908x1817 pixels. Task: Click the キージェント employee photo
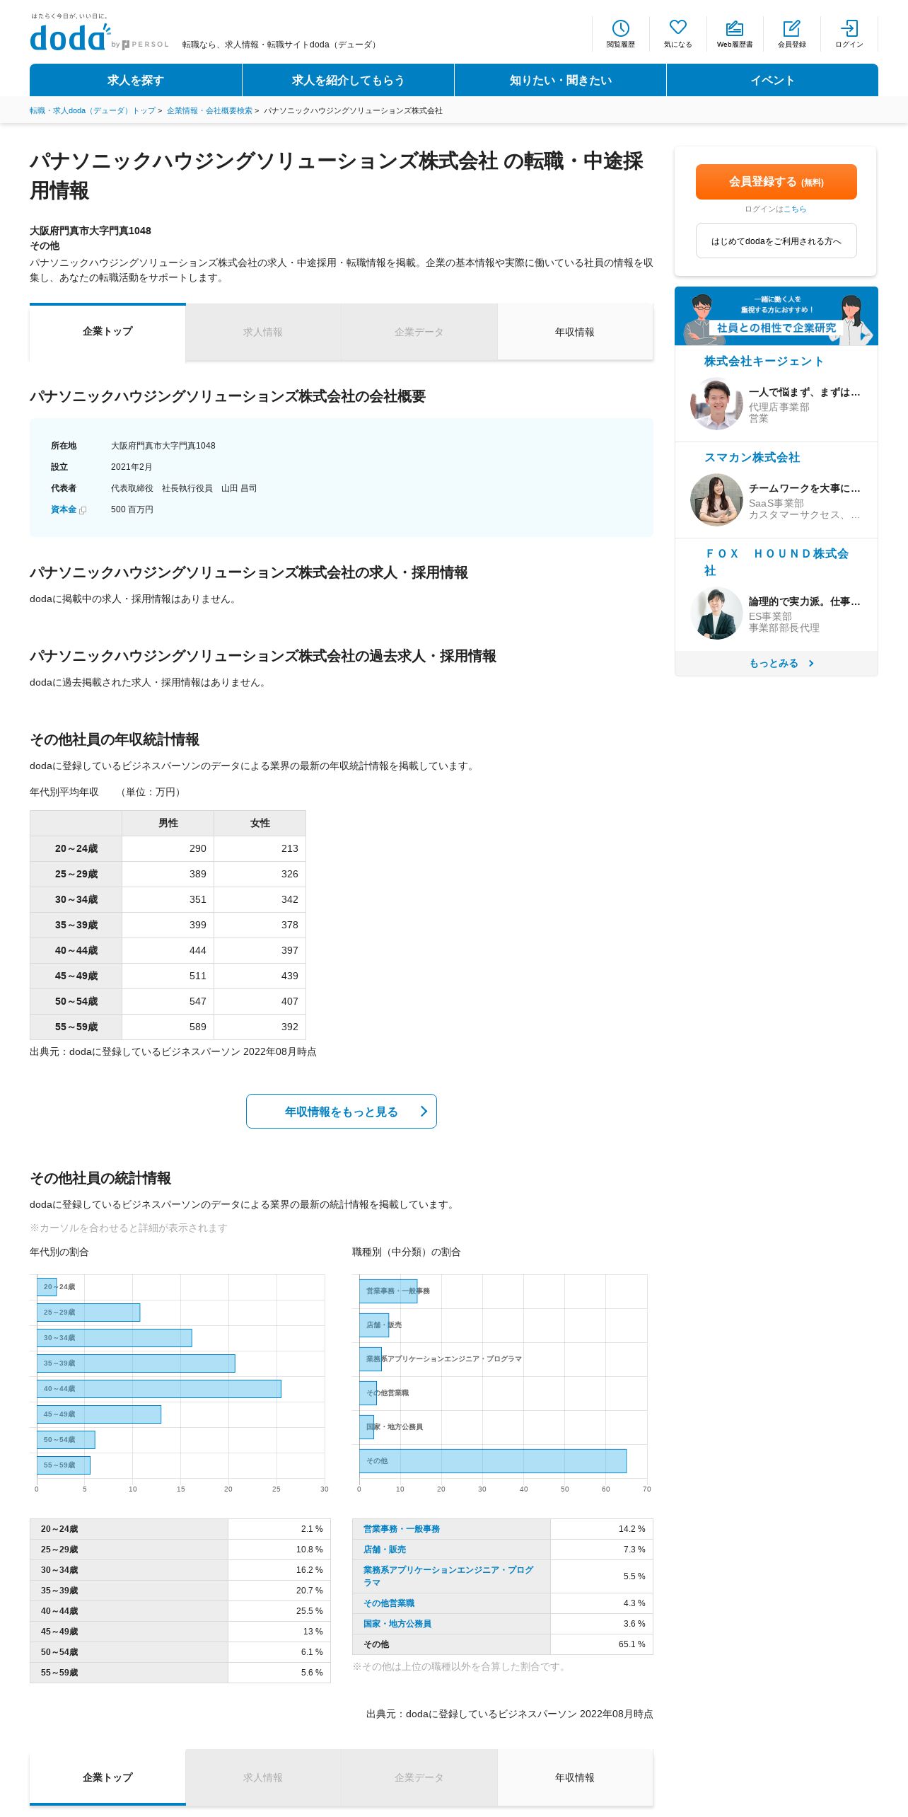point(716,403)
